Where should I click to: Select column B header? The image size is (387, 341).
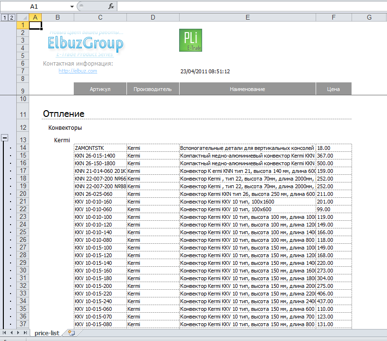(x=58, y=17)
